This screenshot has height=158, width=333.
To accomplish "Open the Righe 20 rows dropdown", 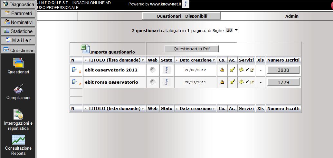I will pyautogui.click(x=232, y=30).
